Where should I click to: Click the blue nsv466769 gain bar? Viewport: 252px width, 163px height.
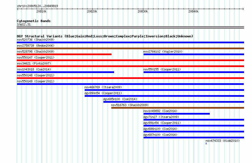pyautogui.click(x=164, y=90)
